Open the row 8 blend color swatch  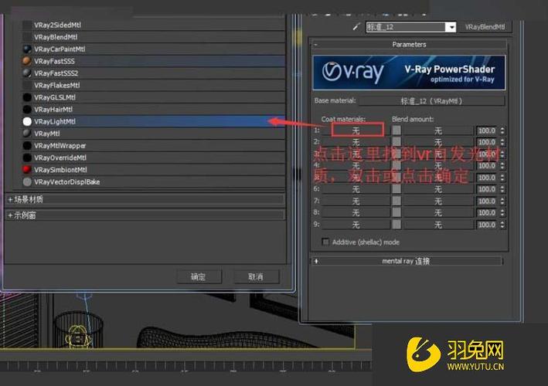(397, 212)
